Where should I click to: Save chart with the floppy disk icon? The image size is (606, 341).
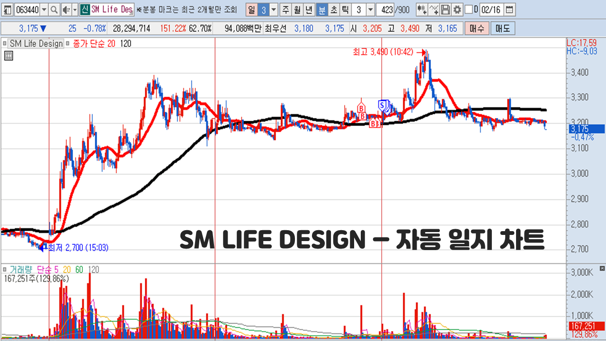click(445, 9)
